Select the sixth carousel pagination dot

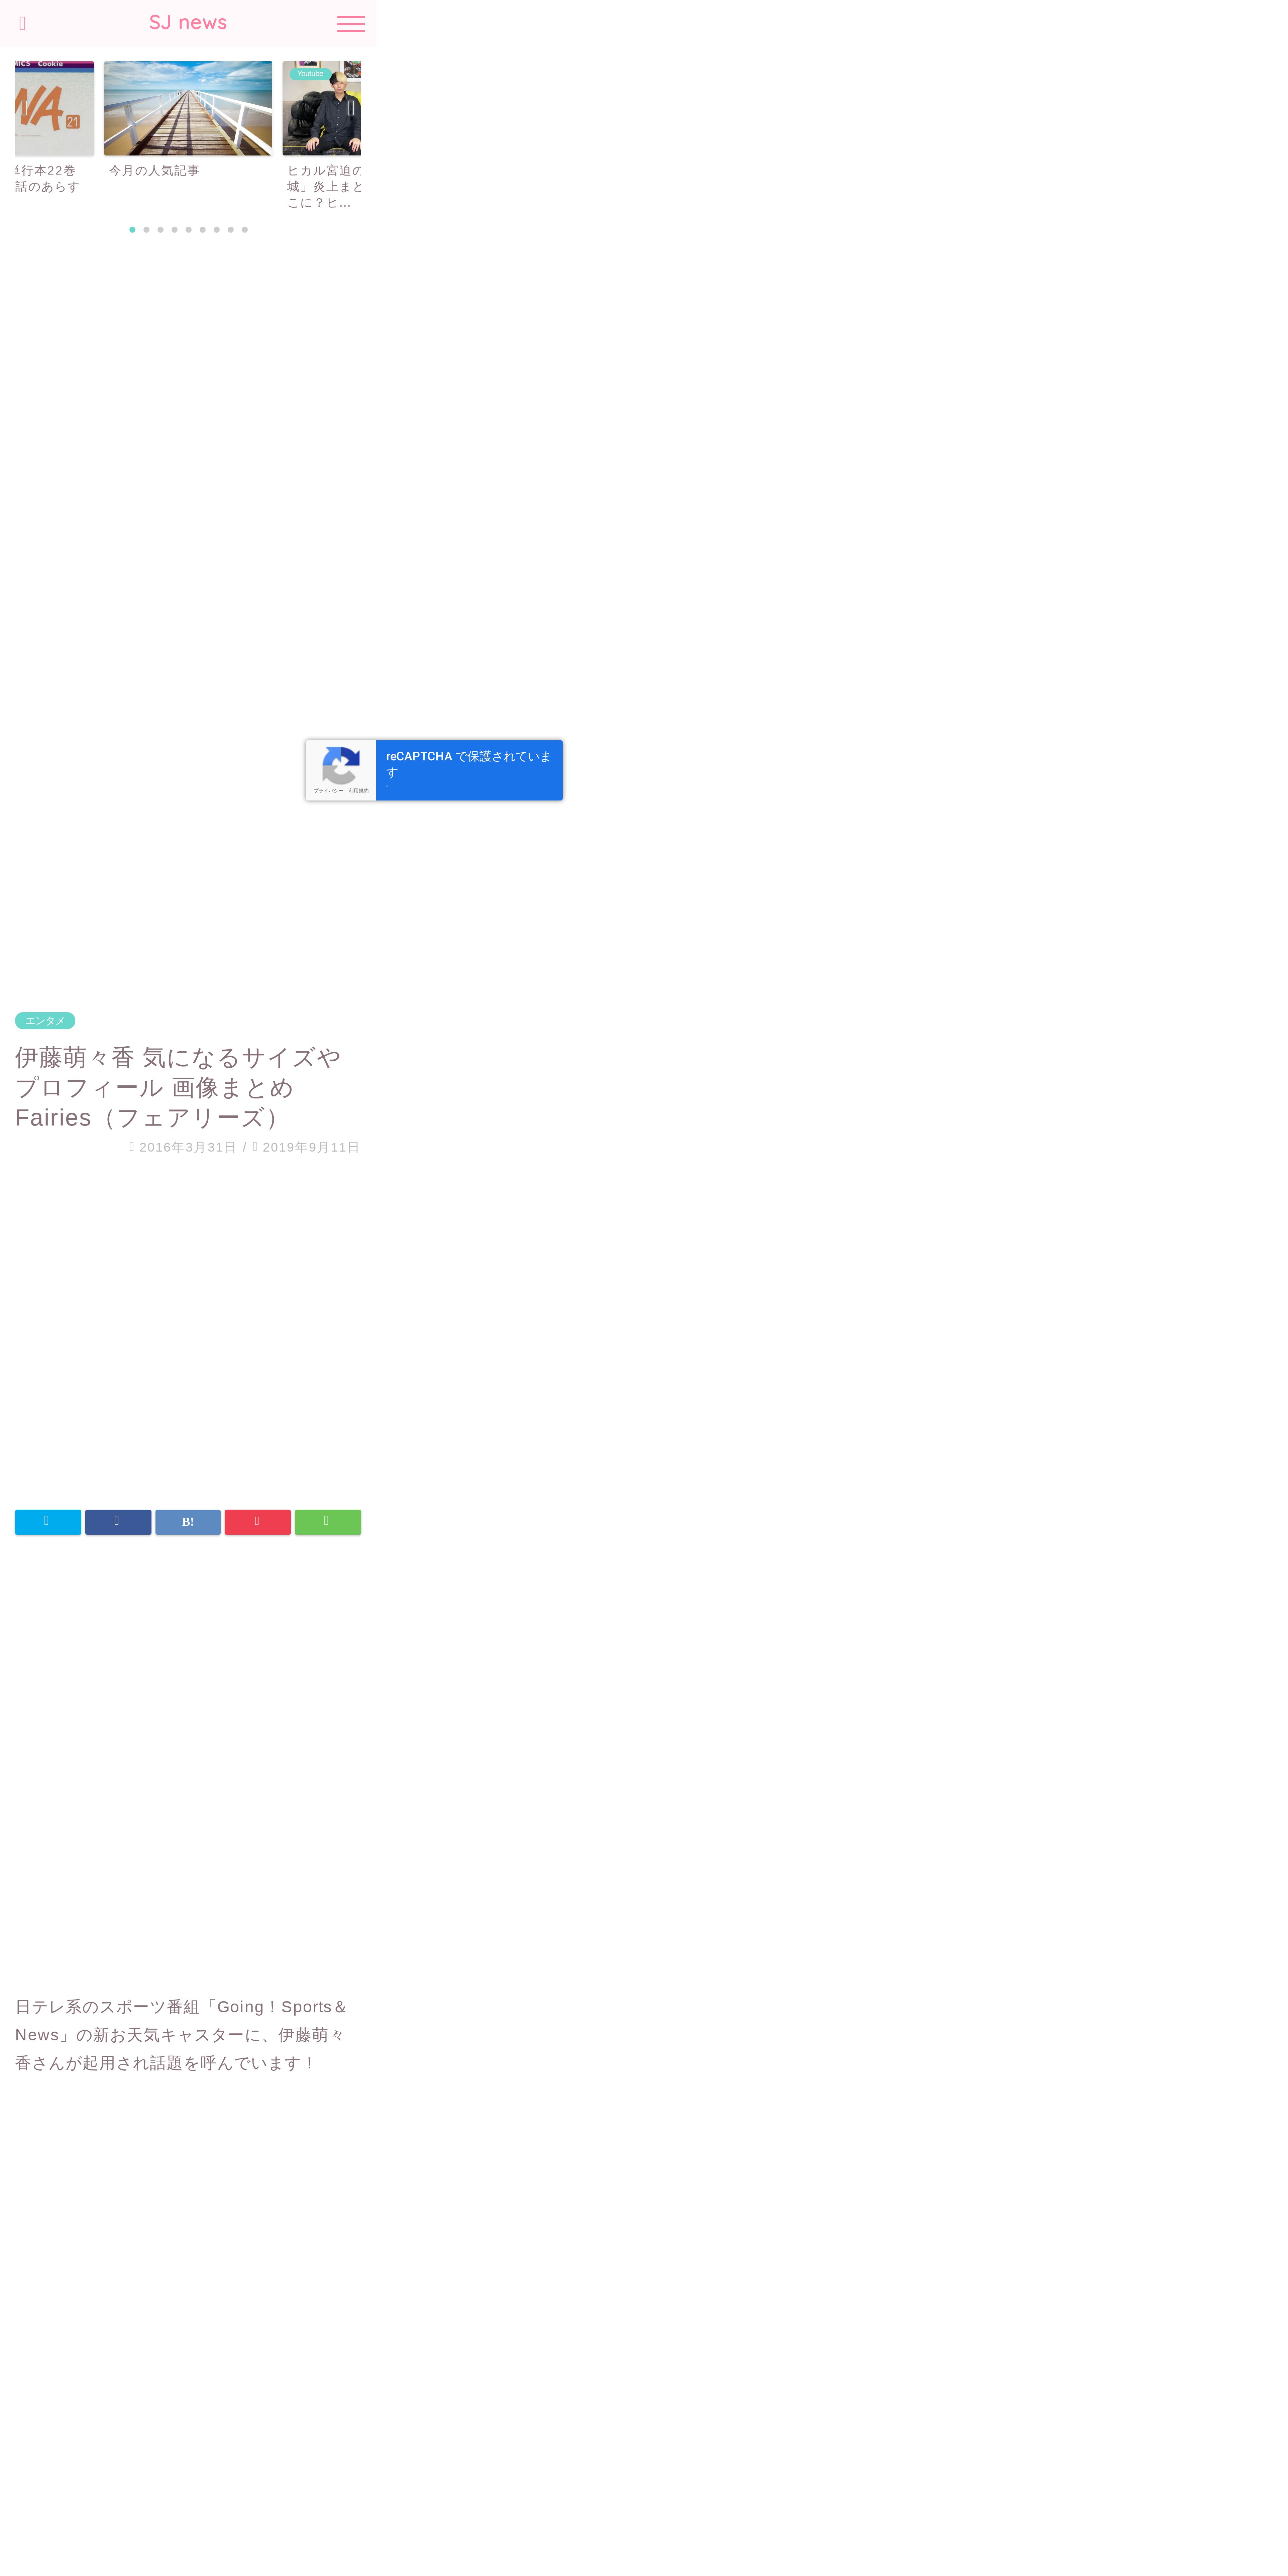202,230
